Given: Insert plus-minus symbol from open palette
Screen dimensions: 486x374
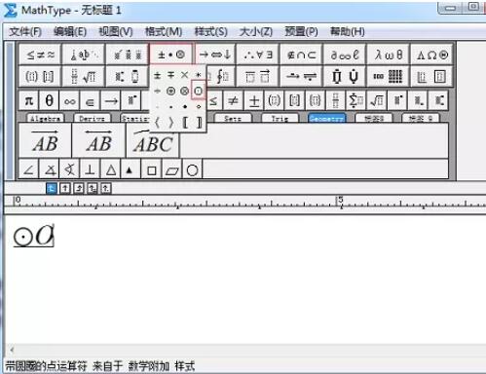Looking at the screenshot, I should click(158, 75).
